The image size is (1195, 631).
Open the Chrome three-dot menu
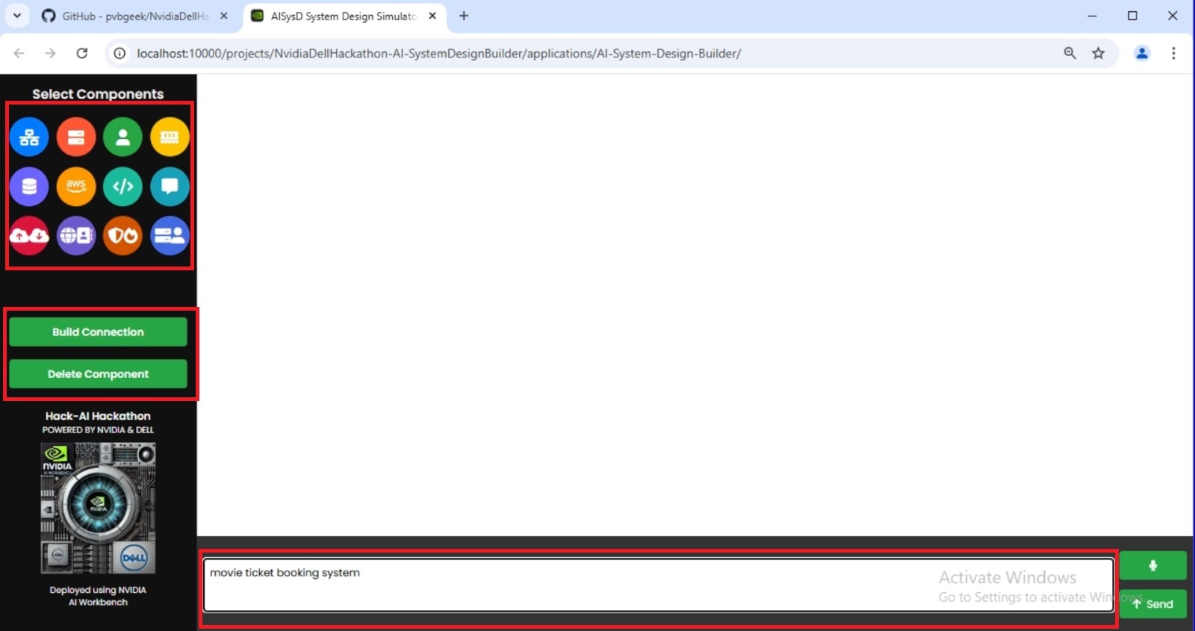click(1173, 53)
